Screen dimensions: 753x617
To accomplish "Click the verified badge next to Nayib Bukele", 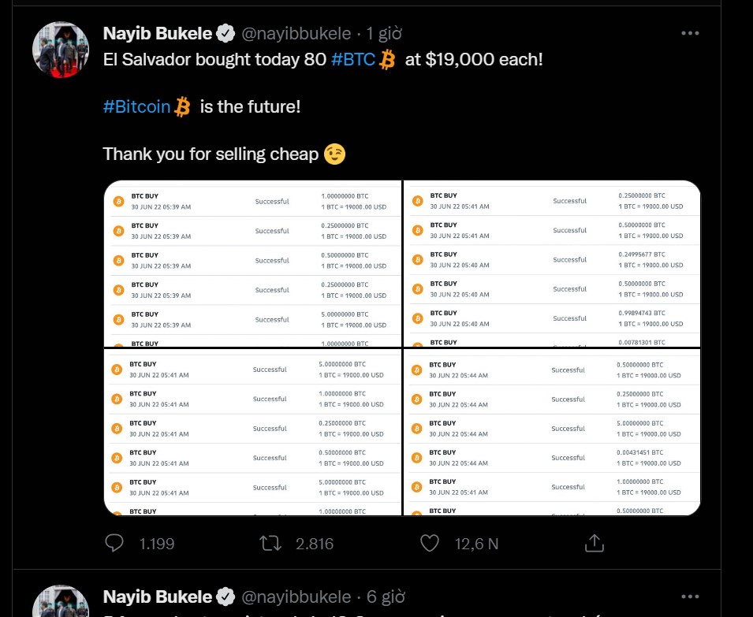I will (x=226, y=34).
